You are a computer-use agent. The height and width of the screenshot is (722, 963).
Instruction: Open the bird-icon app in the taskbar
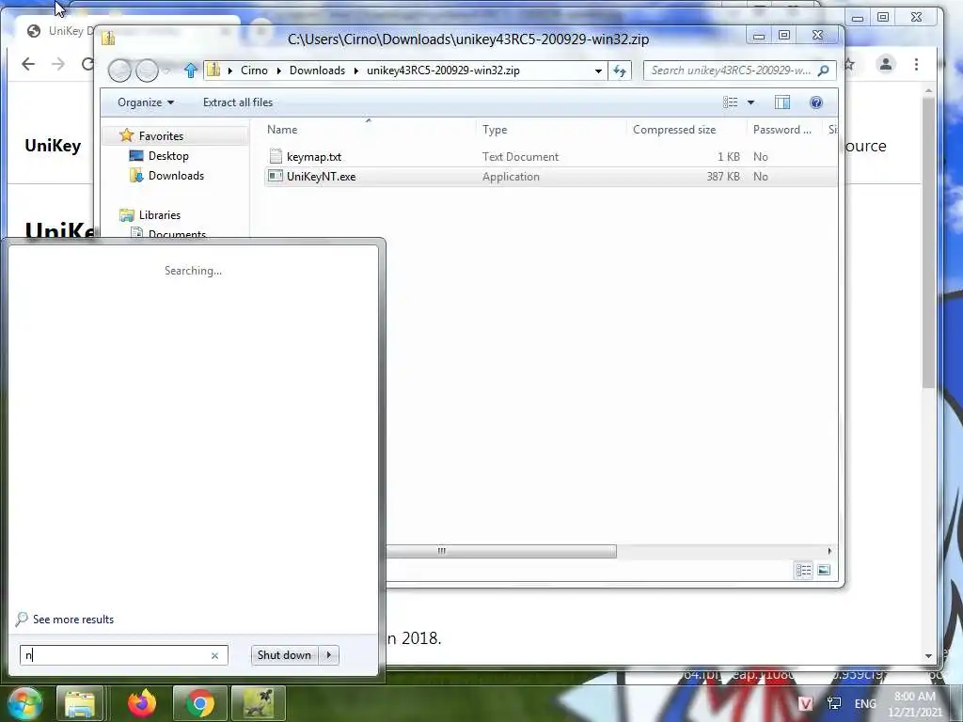[259, 703]
